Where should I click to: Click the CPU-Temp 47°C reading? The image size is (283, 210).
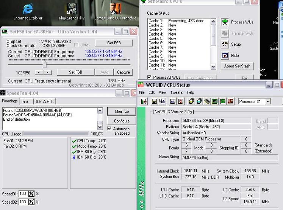89,141
